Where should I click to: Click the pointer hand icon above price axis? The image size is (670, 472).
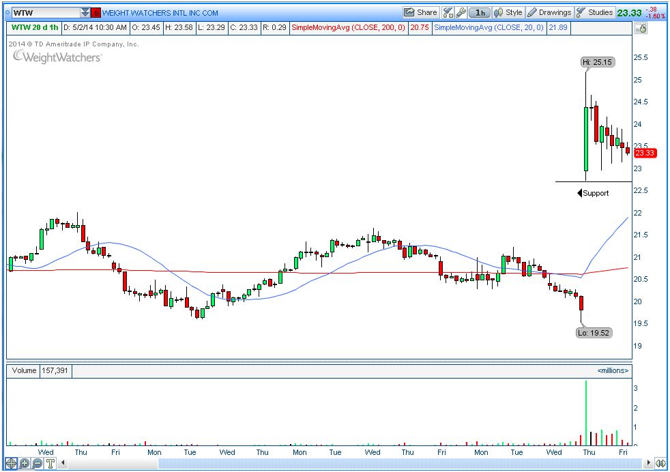point(641,28)
